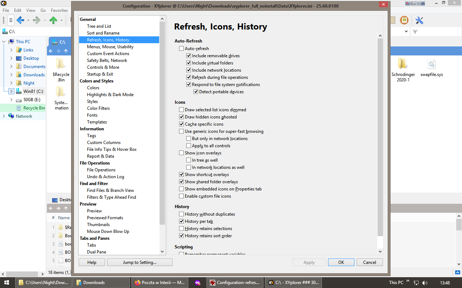Collapse This PC in the folder tree
The width and height of the screenshot is (462, 288).
(x=3, y=41)
